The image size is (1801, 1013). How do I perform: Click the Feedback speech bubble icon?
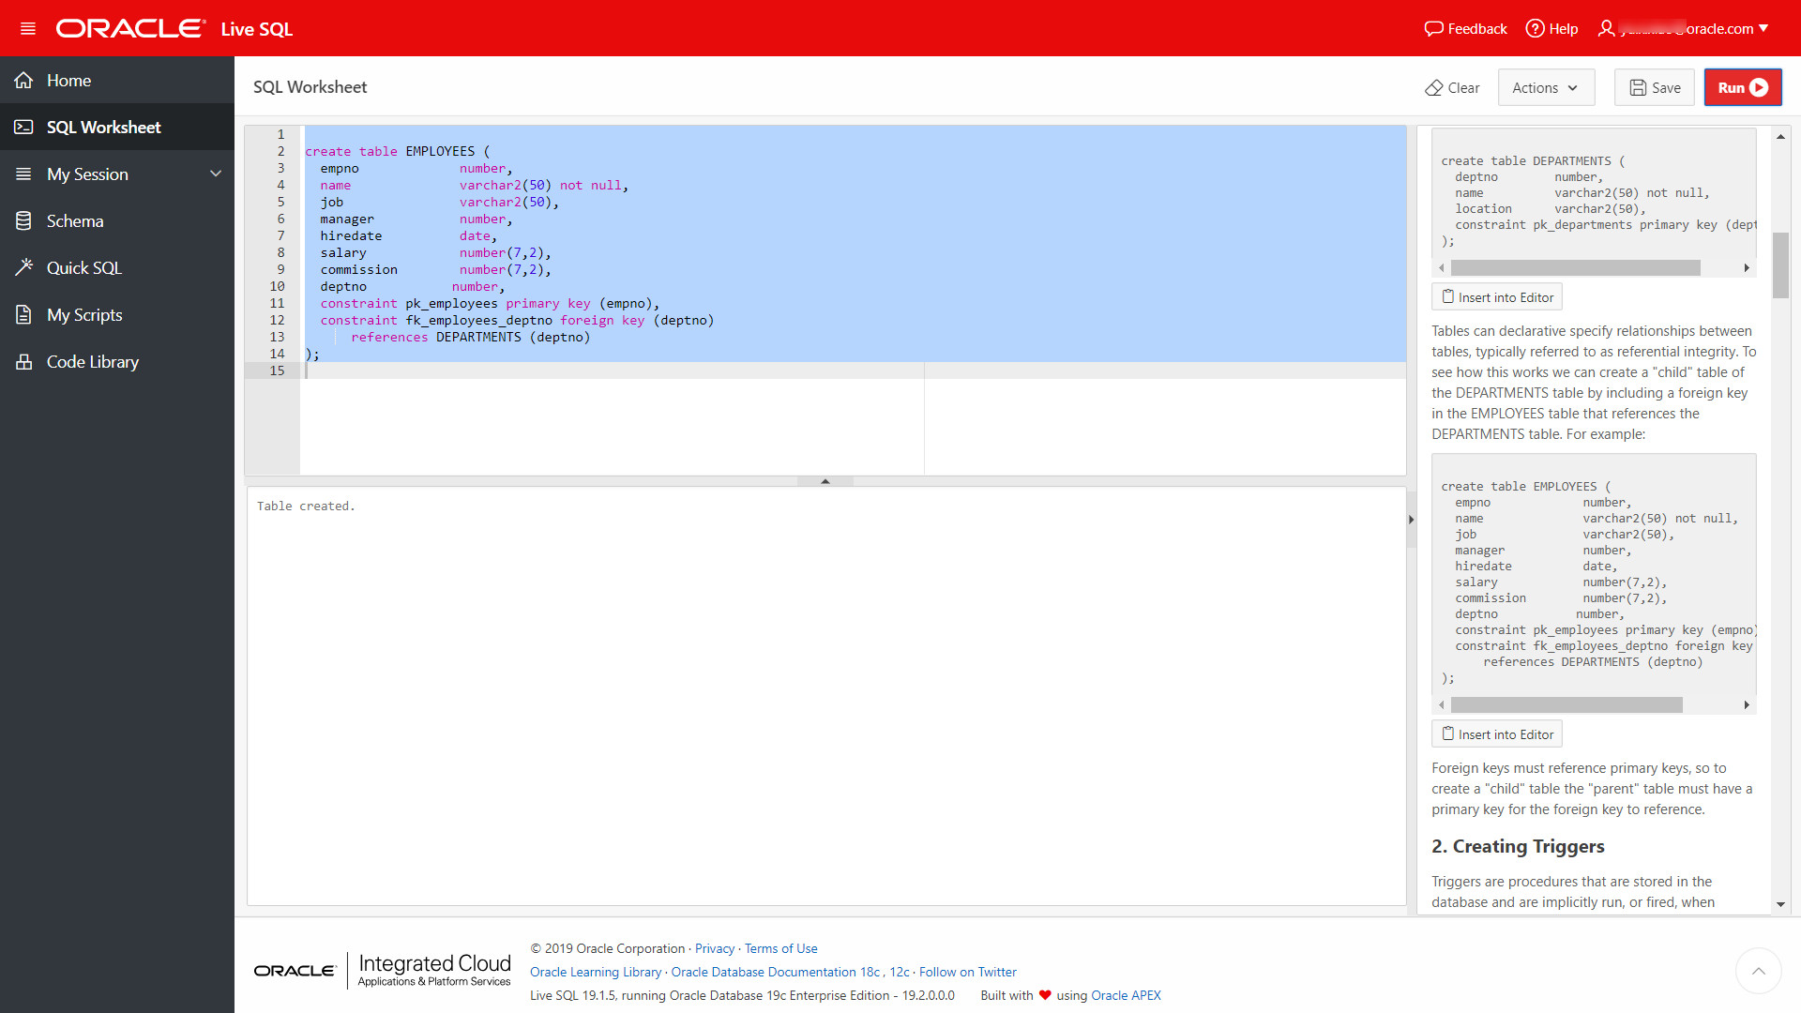1433,28
